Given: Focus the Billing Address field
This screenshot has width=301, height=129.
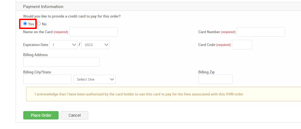Looking at the screenshot, I should 61,62.
